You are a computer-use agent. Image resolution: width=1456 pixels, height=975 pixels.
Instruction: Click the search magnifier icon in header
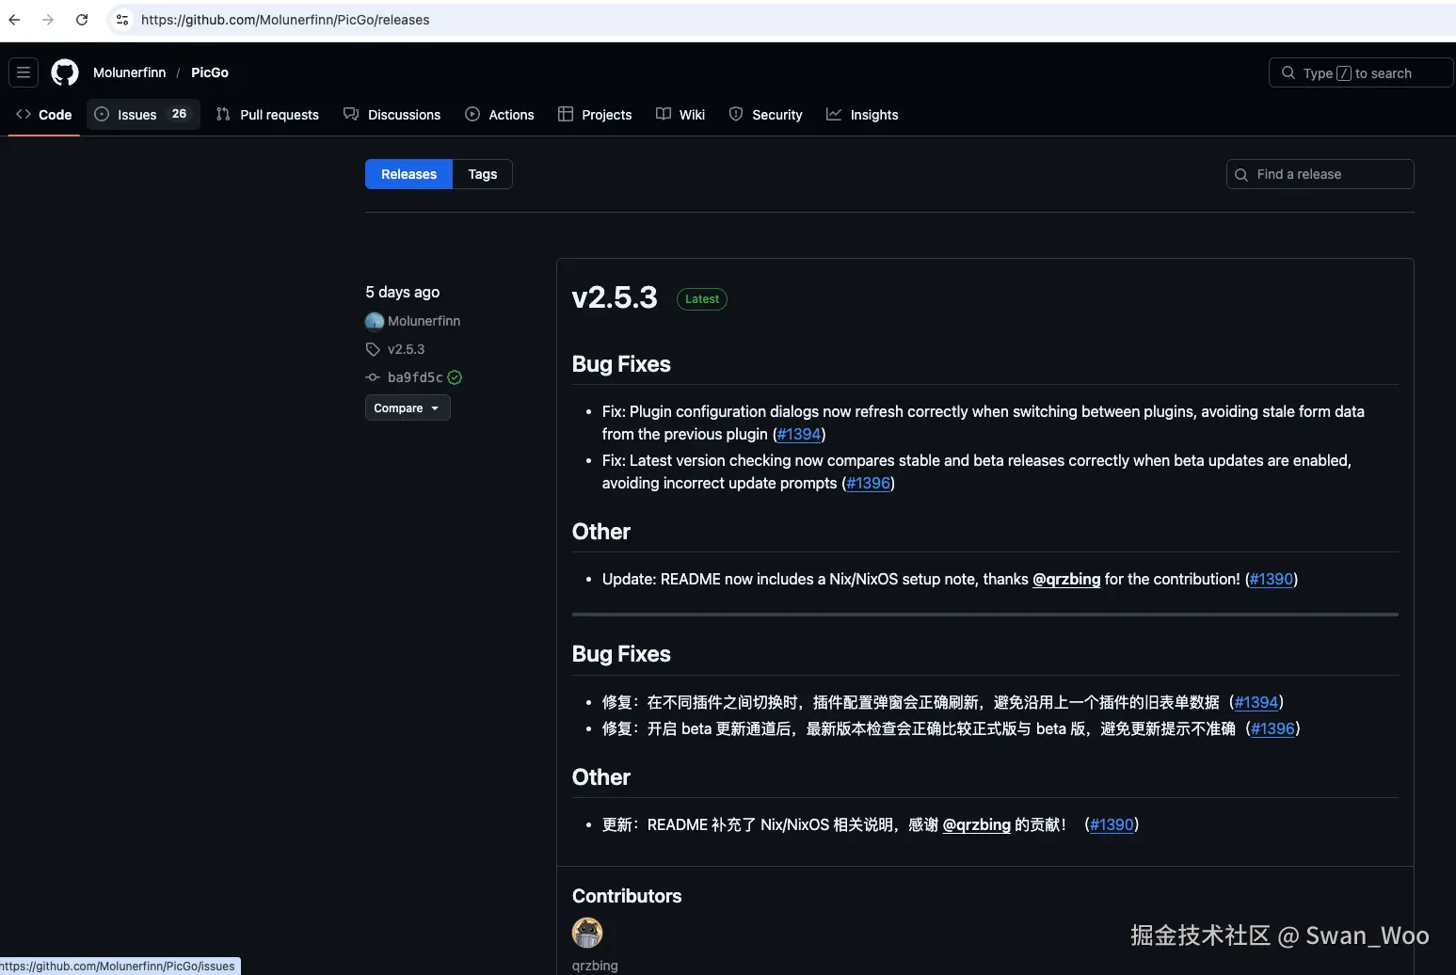point(1288,72)
